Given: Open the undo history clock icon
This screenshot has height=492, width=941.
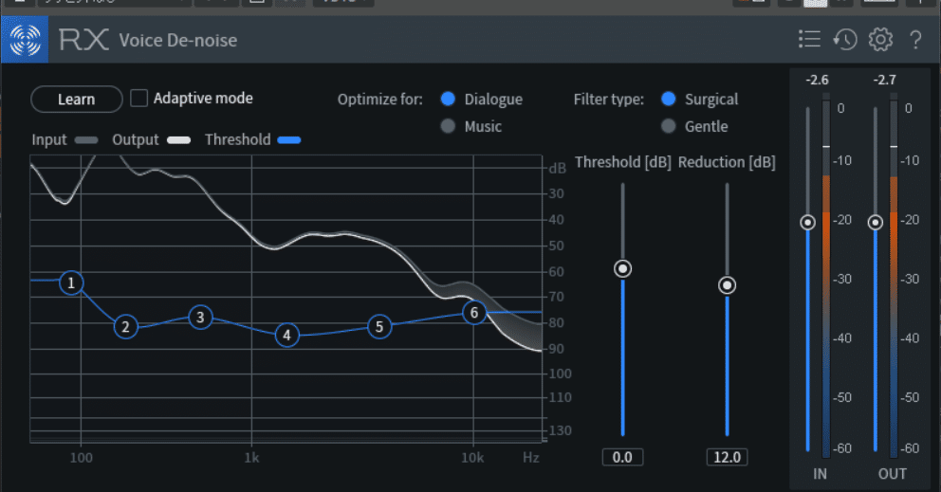Looking at the screenshot, I should [845, 40].
